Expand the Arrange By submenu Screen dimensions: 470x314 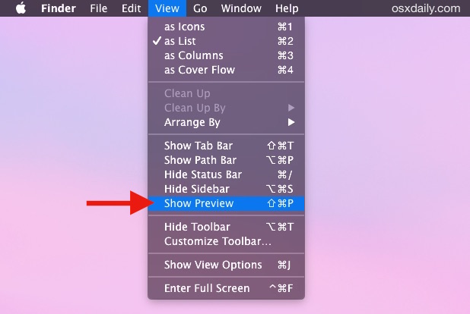pos(192,122)
